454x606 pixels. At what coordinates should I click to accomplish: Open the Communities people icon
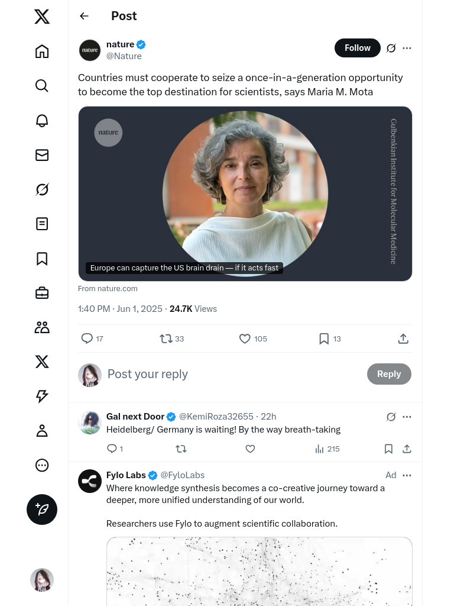click(42, 327)
